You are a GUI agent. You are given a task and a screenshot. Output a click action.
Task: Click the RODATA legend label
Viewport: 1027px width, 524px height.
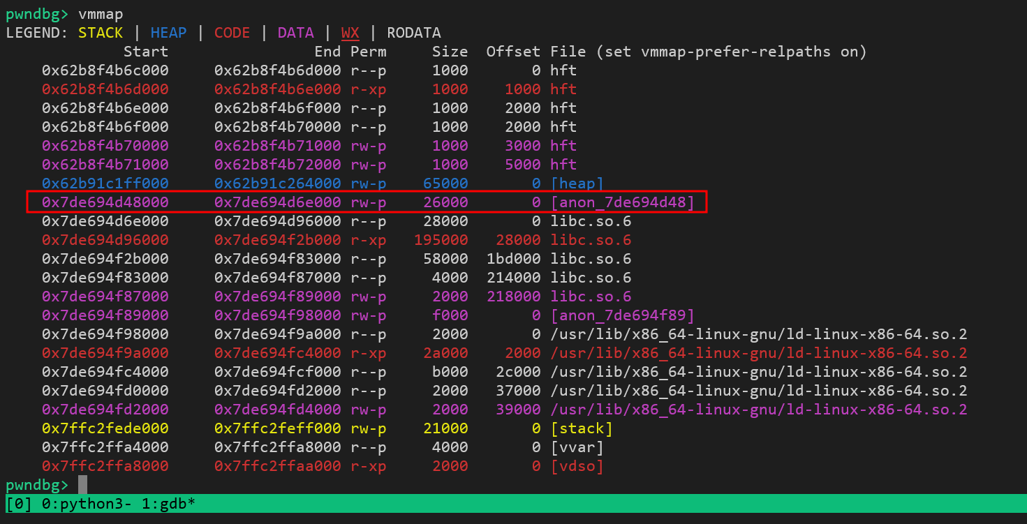[414, 33]
